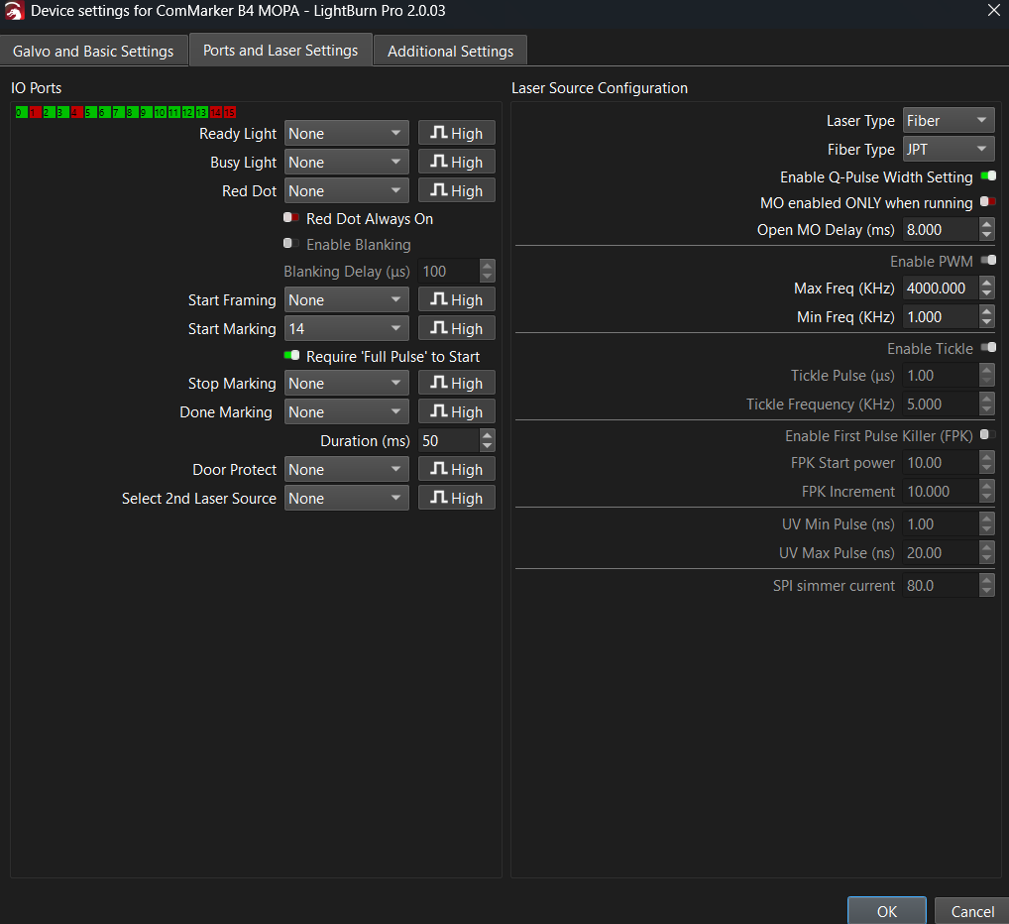Toggle Enable Q-Pulse Width Setting
Screen dimensions: 1009x924
click(987, 176)
